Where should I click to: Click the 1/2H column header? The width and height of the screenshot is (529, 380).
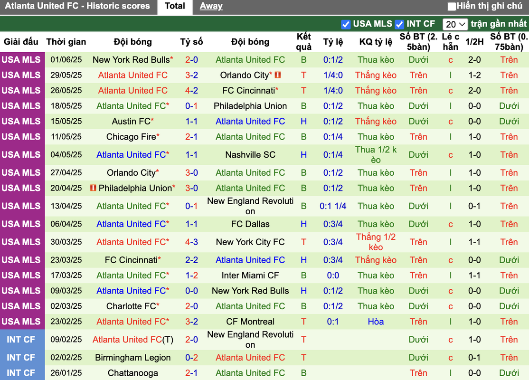[x=474, y=42]
